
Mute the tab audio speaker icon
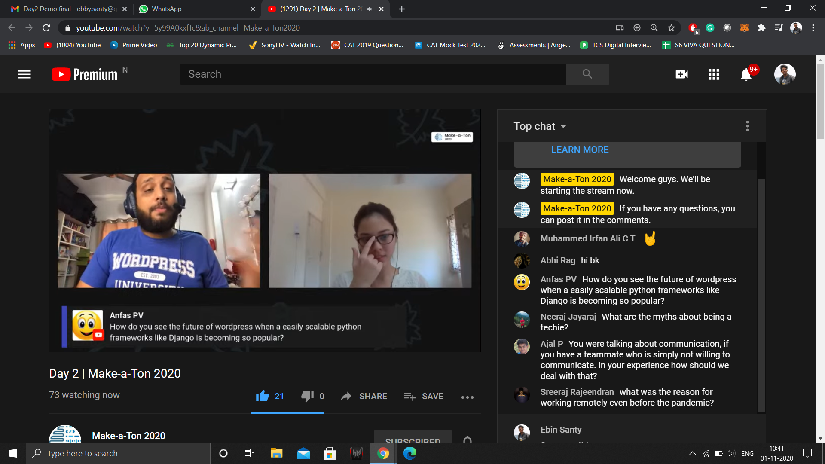370,9
